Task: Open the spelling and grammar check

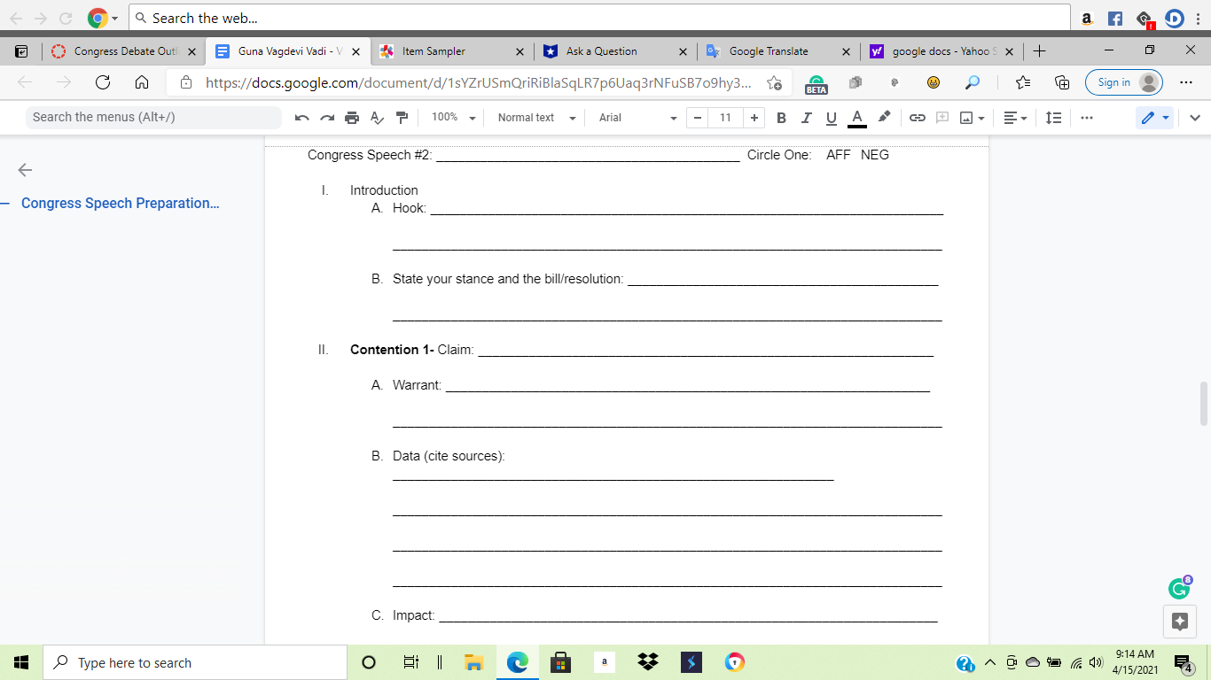Action: [376, 117]
